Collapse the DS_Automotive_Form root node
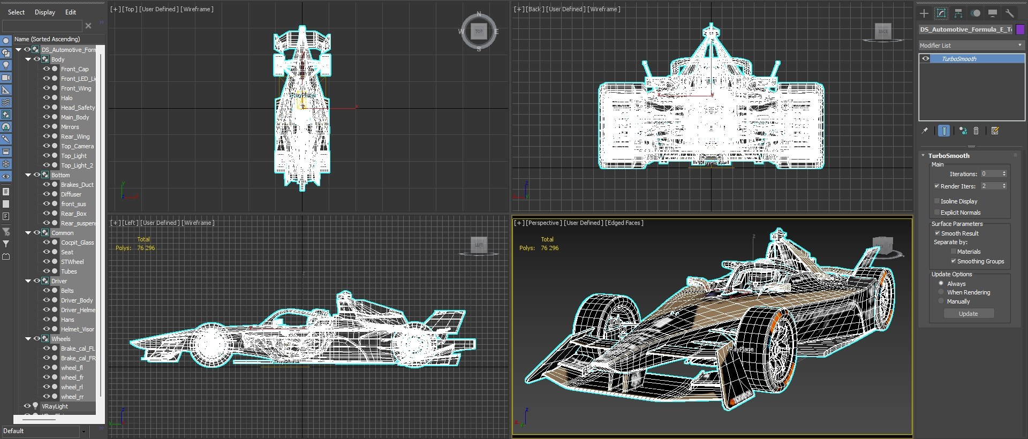The width and height of the screenshot is (1028, 439). tap(19, 49)
